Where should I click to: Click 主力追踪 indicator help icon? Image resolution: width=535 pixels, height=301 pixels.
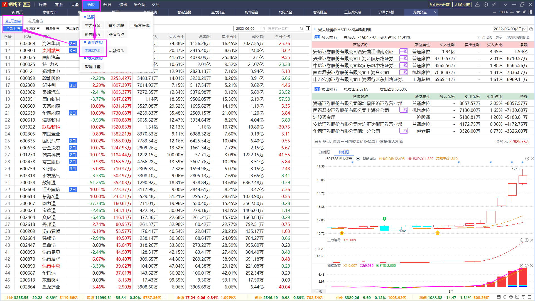click(527, 240)
